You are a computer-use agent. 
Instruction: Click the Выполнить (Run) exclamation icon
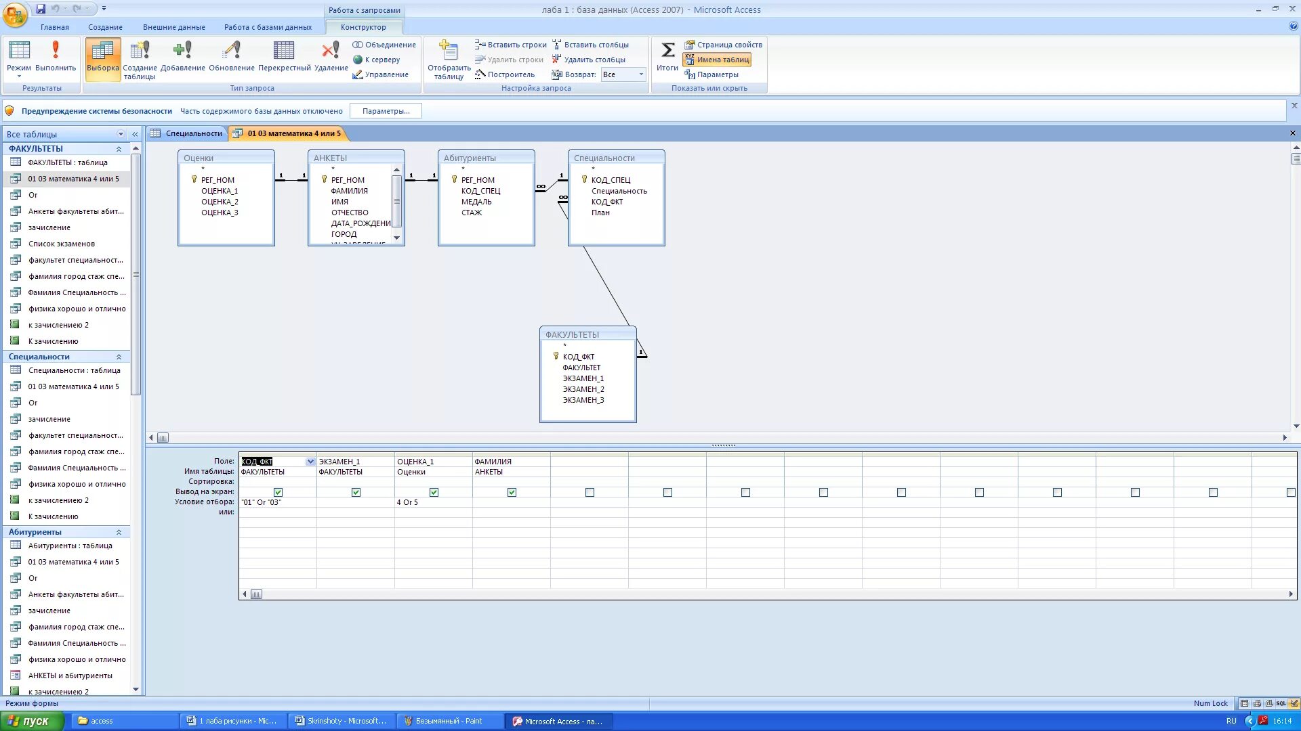coord(56,51)
